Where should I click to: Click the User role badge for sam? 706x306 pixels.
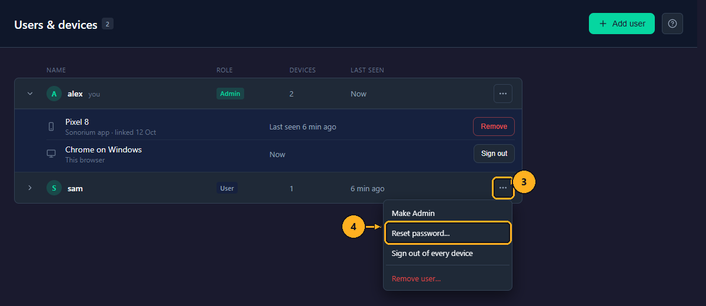(227, 188)
